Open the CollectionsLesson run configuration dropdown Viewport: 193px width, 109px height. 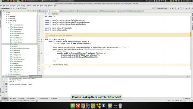(162, 8)
